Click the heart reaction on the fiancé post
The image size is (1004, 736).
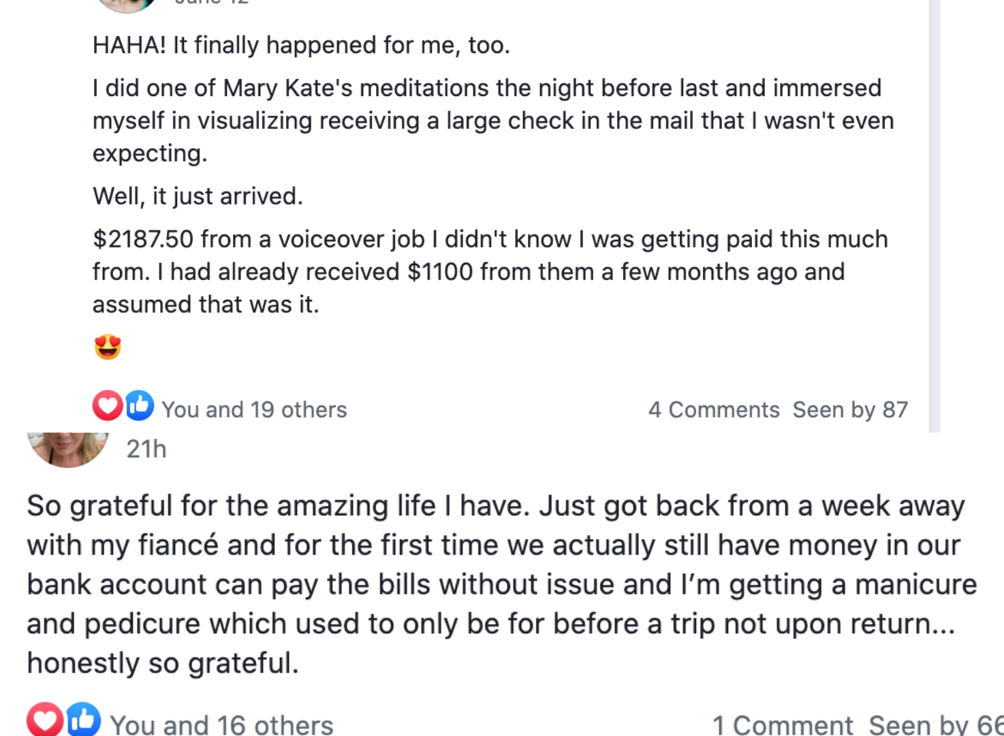(x=45, y=720)
